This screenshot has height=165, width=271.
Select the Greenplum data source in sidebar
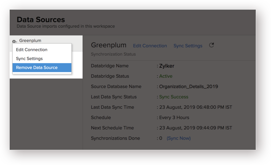click(x=30, y=41)
